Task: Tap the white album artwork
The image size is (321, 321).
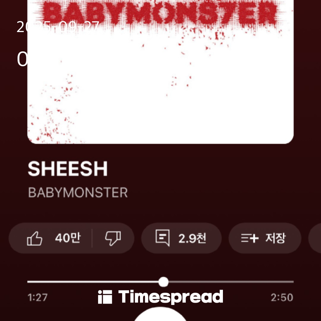Action: (x=160, y=72)
